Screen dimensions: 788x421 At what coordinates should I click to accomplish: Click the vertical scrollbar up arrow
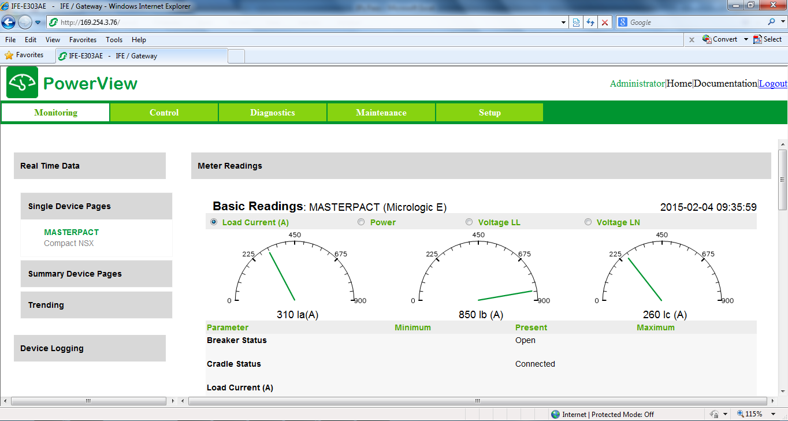783,144
